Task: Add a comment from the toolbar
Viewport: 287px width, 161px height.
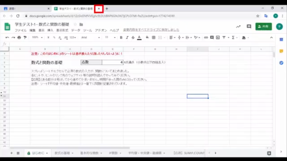Action: [x=212, y=37]
